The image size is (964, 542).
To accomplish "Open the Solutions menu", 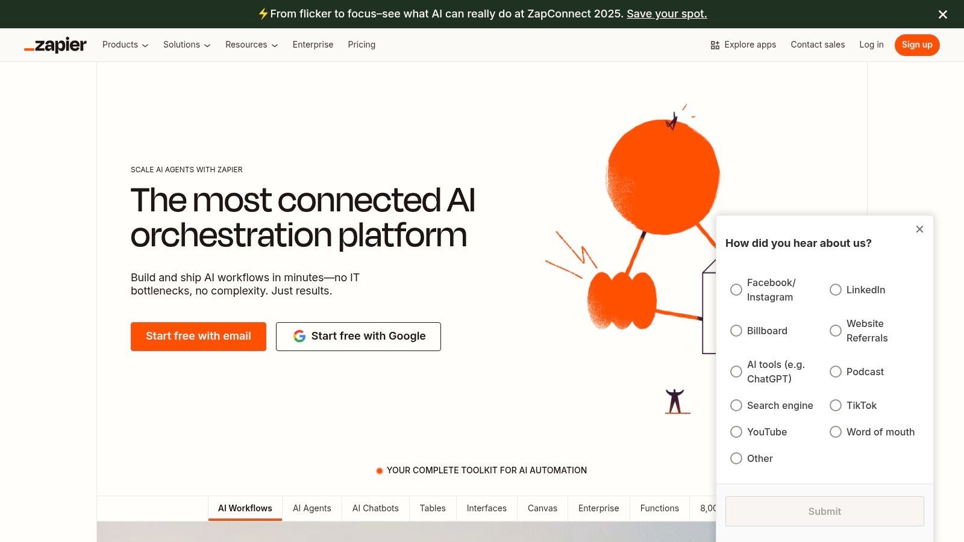I will click(186, 45).
